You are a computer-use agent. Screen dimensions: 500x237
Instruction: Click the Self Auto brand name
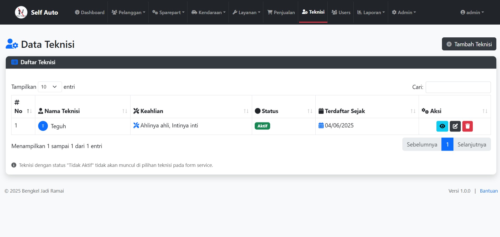(44, 13)
